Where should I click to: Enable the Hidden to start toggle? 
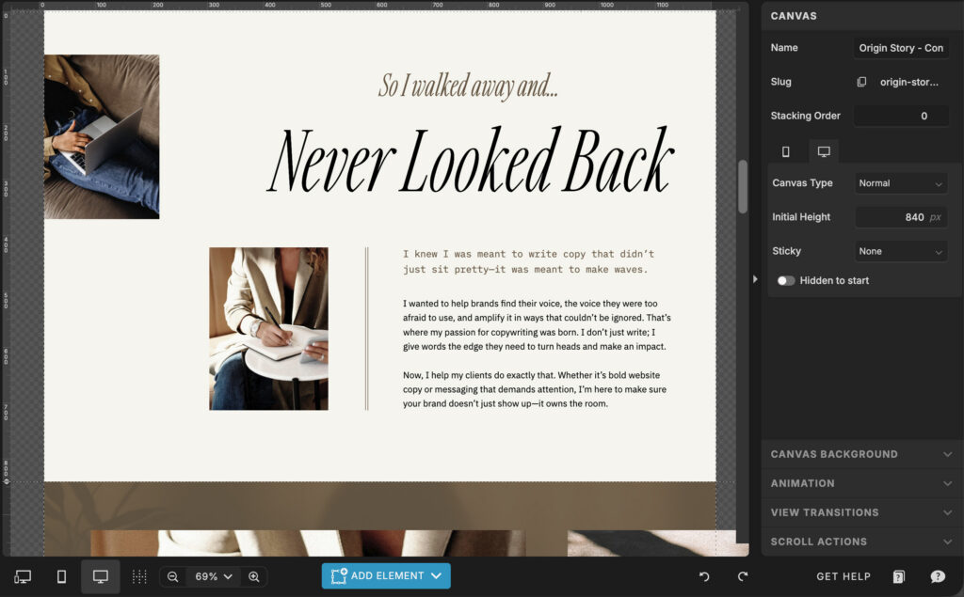(x=785, y=280)
